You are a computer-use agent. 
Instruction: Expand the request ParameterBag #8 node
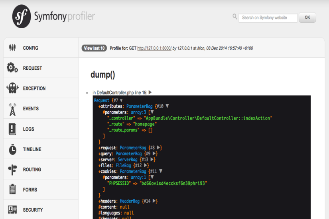coord(158,148)
